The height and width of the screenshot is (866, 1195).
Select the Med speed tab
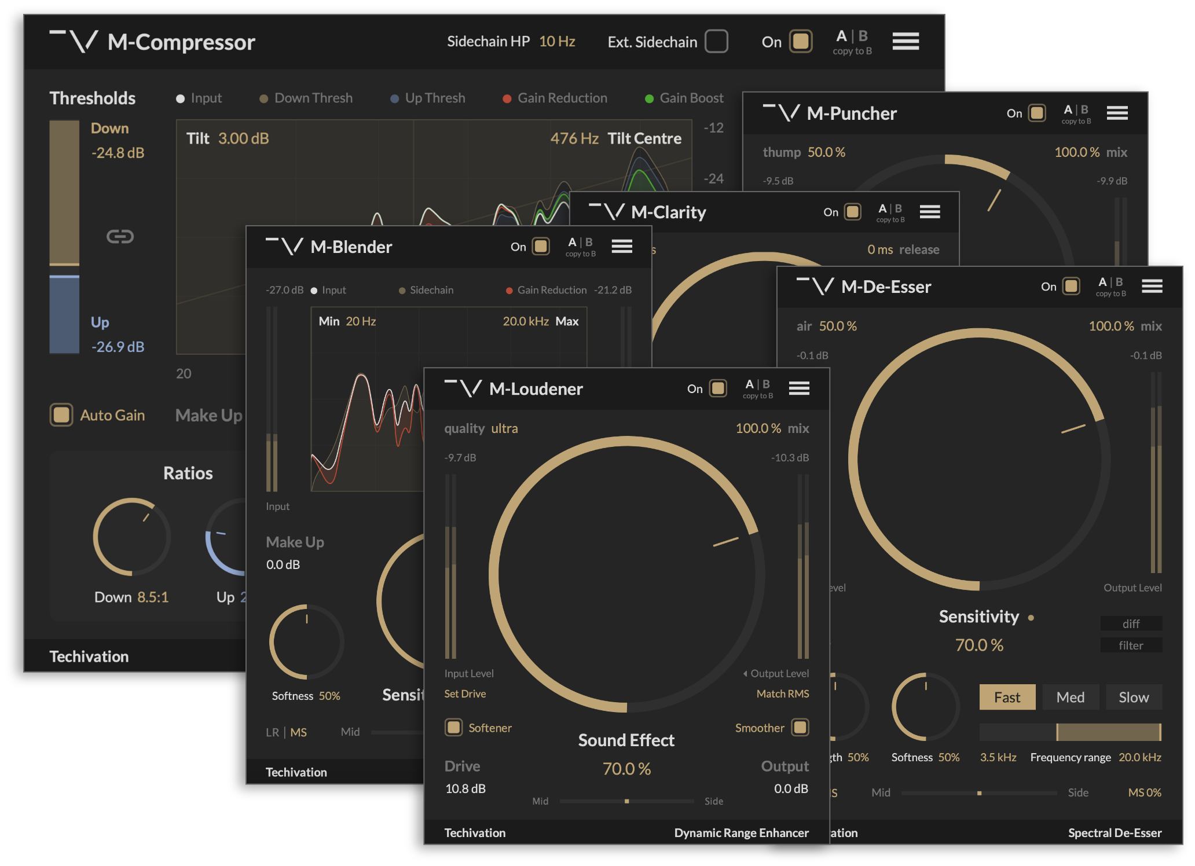1070,698
